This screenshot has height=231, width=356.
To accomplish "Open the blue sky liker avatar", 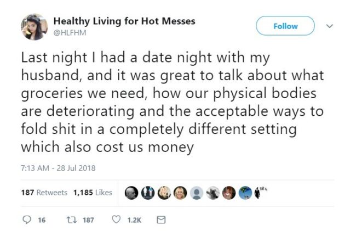I will [x=245, y=193].
